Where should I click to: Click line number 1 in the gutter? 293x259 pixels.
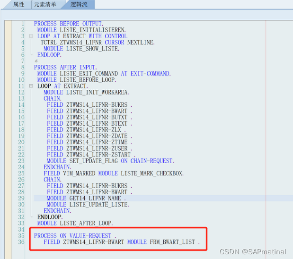click(x=23, y=24)
